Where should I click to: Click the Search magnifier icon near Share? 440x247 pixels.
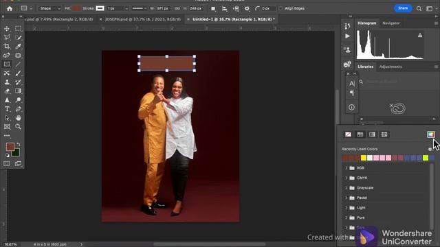pos(419,9)
